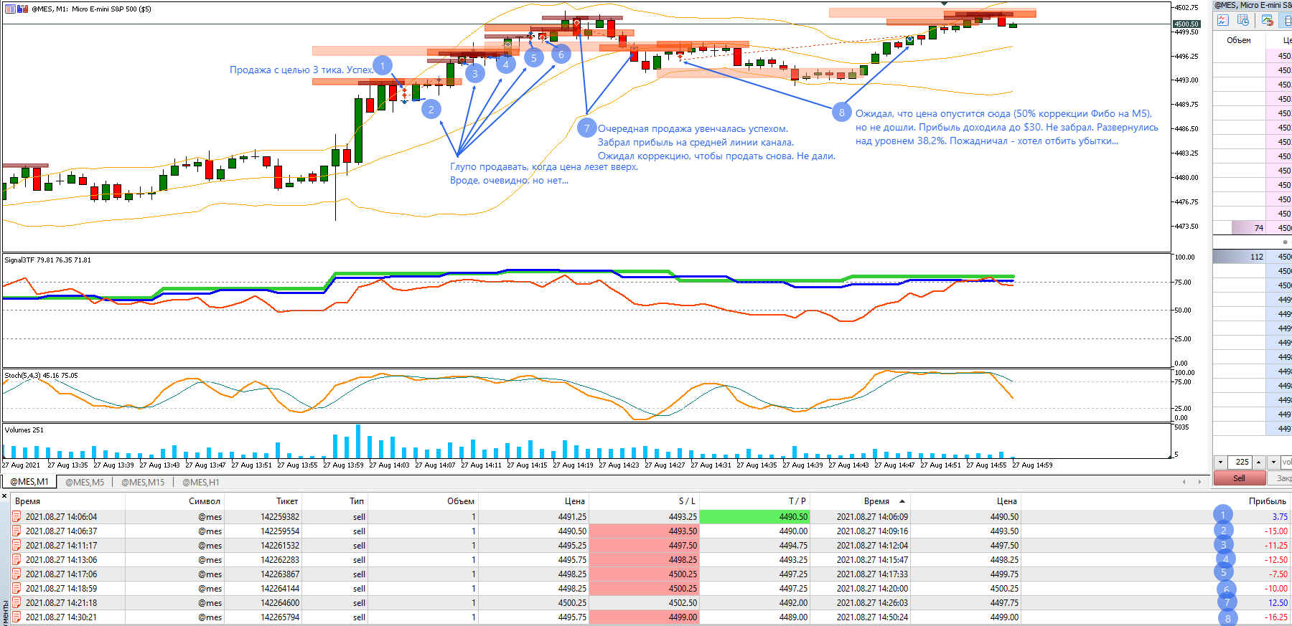Open the time and sales table icon
This screenshot has width=1292, height=626.
coord(1243,20)
